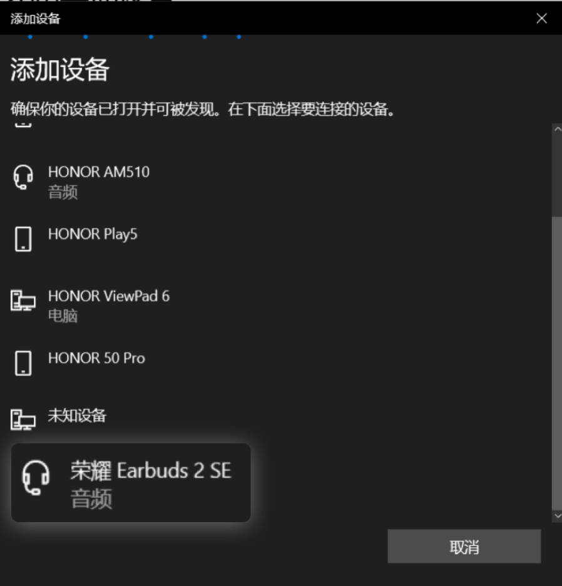Click the 音频 label under HONOR AM510
Image resolution: width=562 pixels, height=586 pixels.
pyautogui.click(x=63, y=192)
